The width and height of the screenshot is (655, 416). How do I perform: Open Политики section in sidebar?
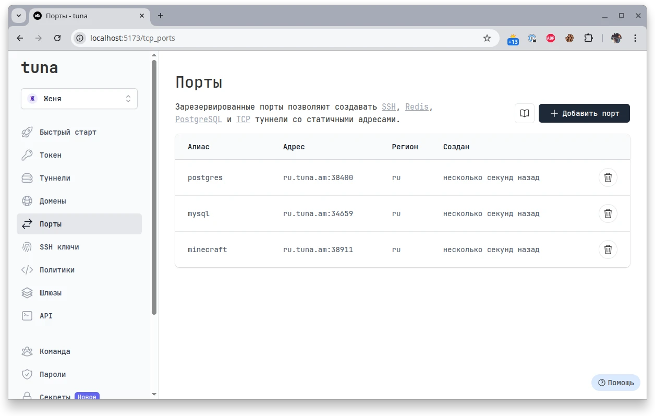[x=57, y=270]
